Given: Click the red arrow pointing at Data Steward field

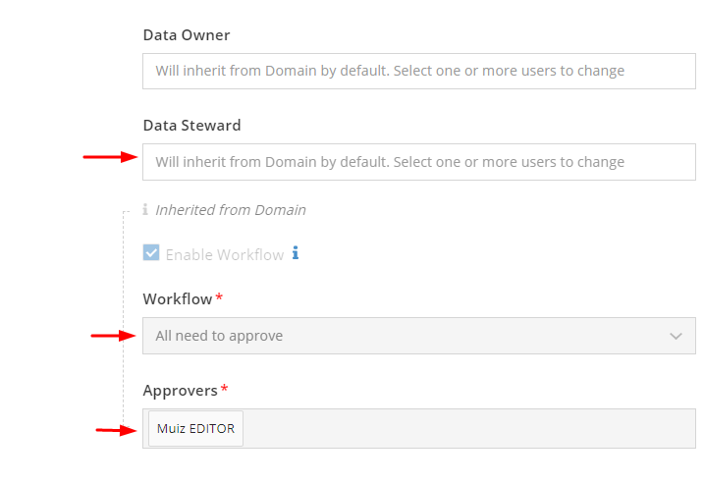Looking at the screenshot, I should tap(110, 157).
